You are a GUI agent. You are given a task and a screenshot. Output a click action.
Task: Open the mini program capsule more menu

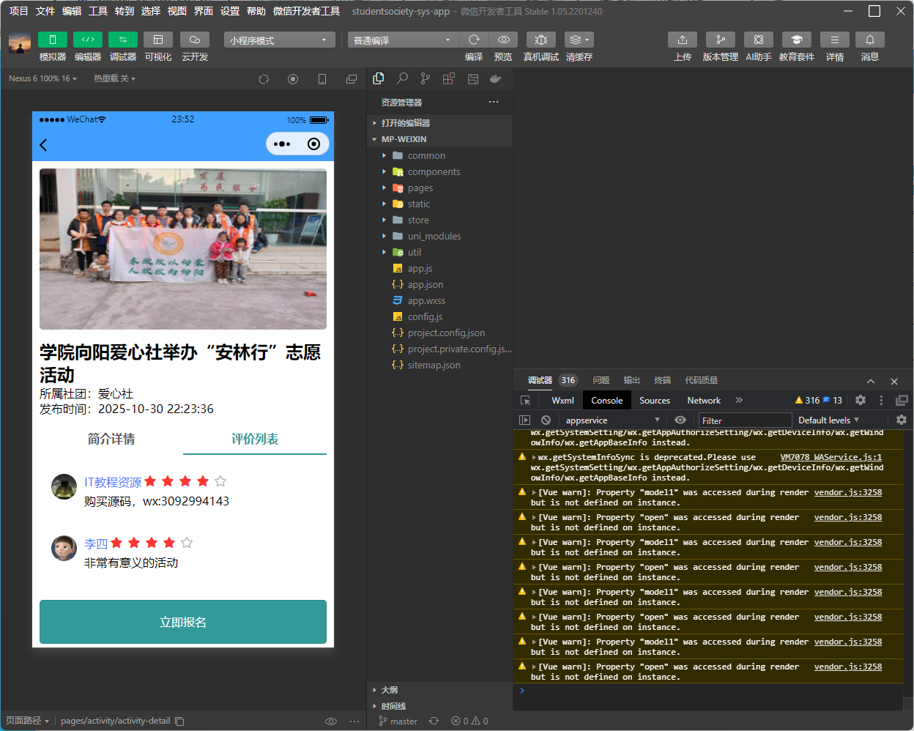tap(282, 144)
